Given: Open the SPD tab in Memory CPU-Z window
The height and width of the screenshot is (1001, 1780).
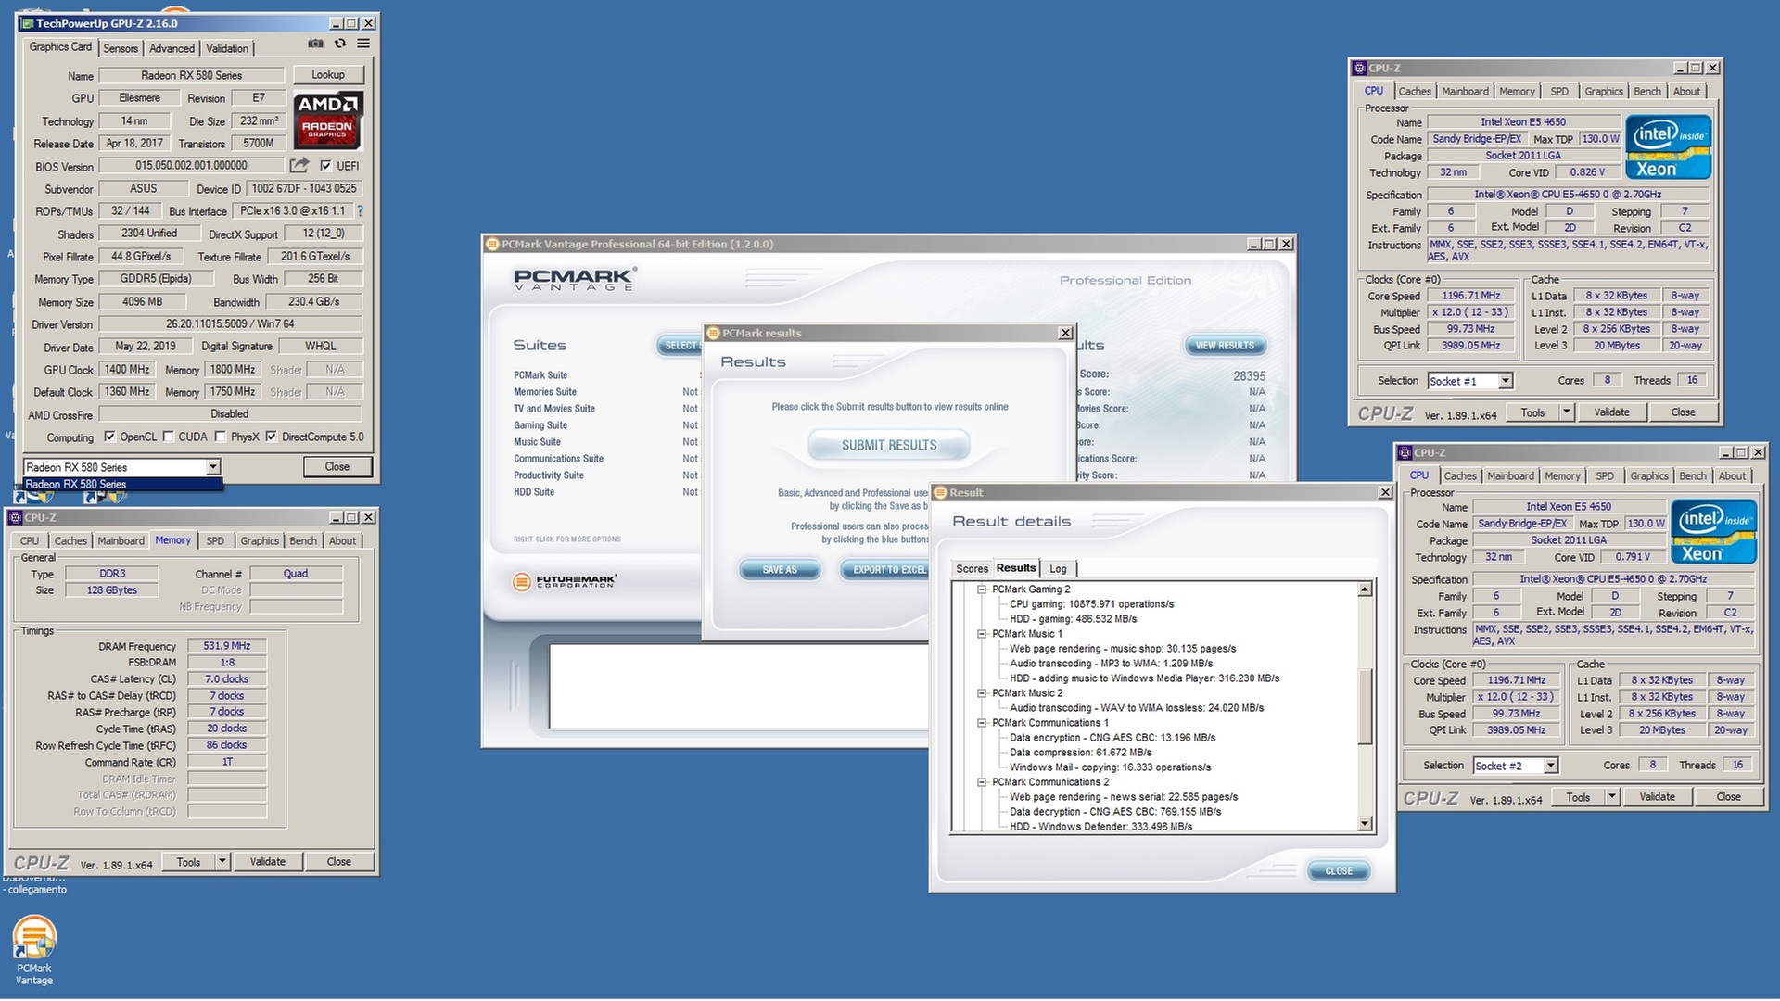Looking at the screenshot, I should point(215,541).
